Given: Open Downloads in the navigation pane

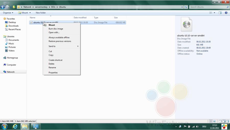Looking at the screenshot, I should 14,26.
